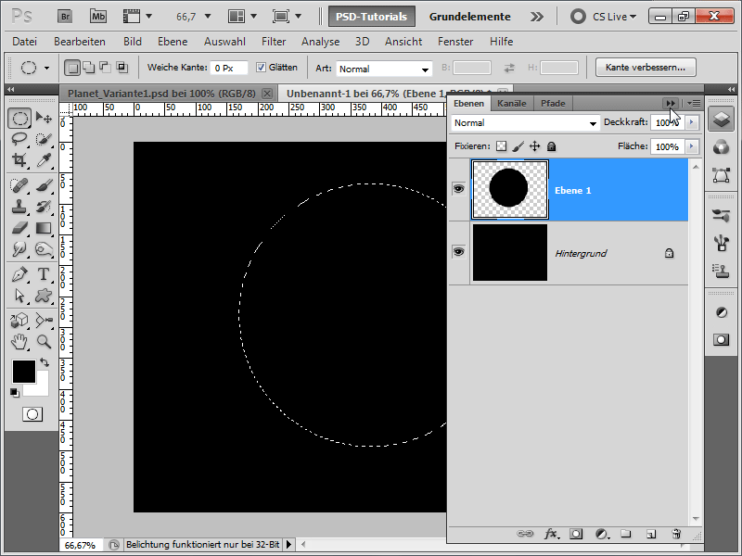
Task: Open the layer blend mode dropdown
Action: click(x=525, y=123)
